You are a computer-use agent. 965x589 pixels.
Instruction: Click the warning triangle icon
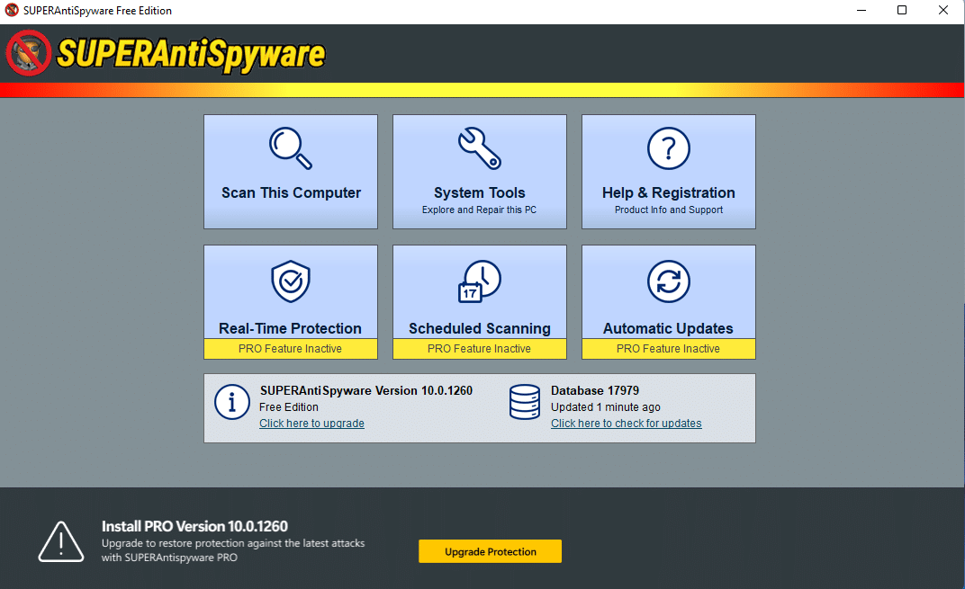coord(61,541)
